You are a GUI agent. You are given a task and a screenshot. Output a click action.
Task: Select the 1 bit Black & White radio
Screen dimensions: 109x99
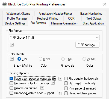(x=19, y=59)
